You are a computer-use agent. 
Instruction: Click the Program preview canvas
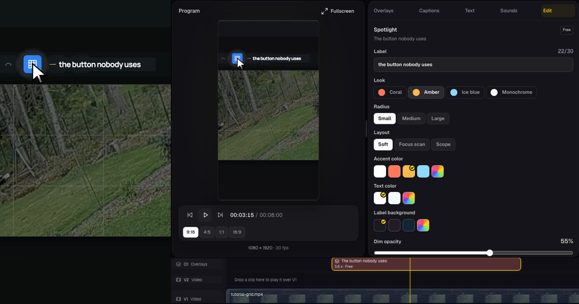[268, 110]
